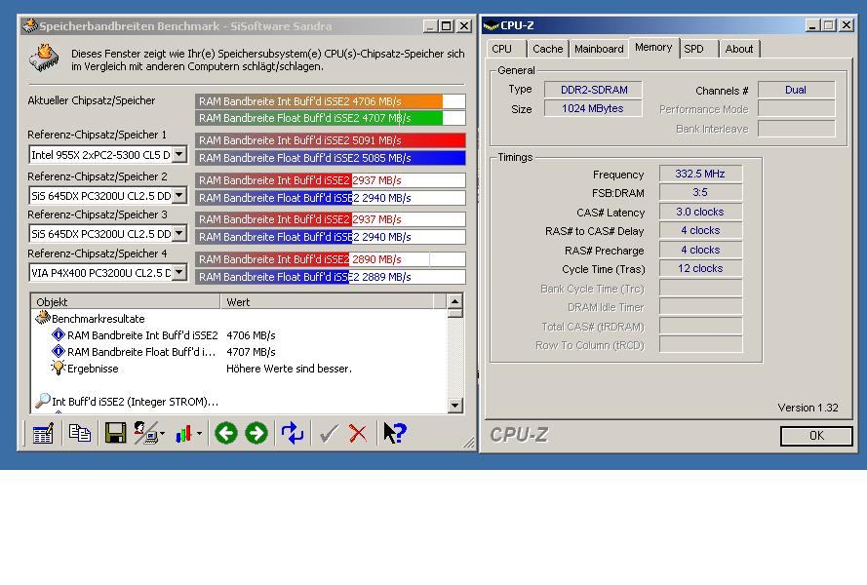Click the Sandra title bar application icon
The image size is (867, 585).
click(30, 25)
